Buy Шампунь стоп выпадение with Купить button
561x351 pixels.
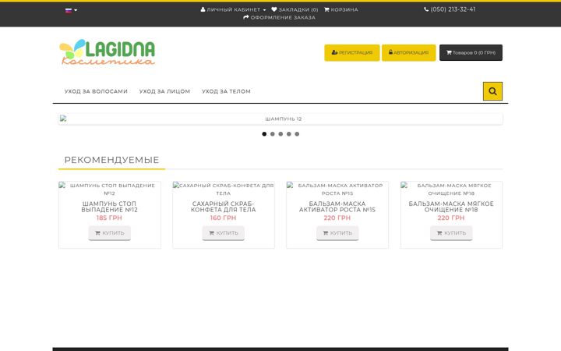click(110, 232)
